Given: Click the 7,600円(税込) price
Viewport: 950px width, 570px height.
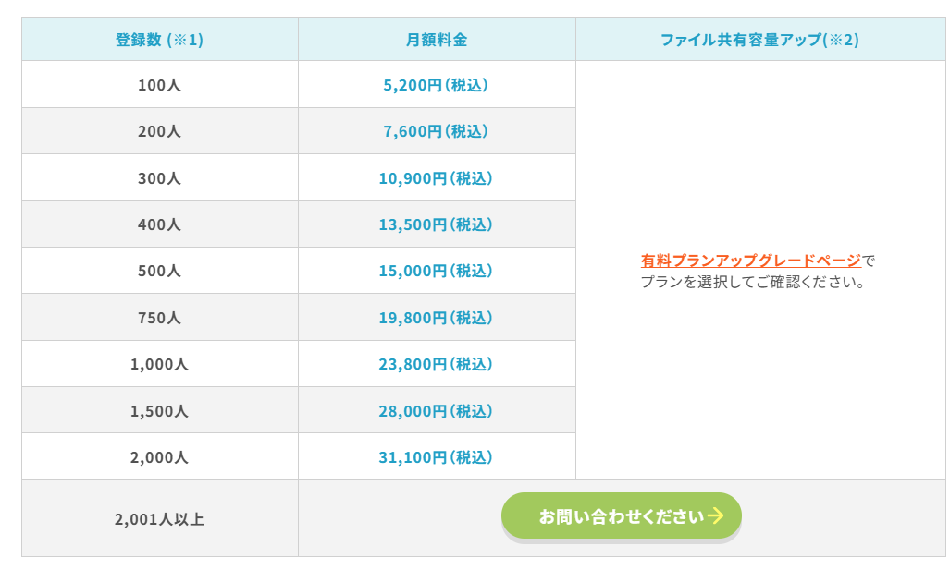Looking at the screenshot, I should (x=436, y=131).
